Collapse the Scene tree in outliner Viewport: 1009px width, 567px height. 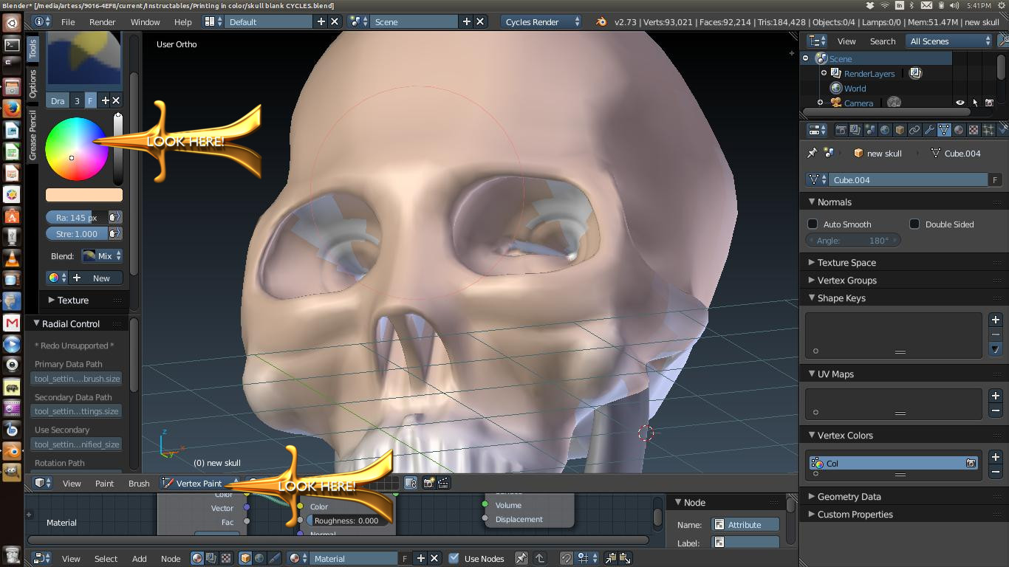pos(806,58)
